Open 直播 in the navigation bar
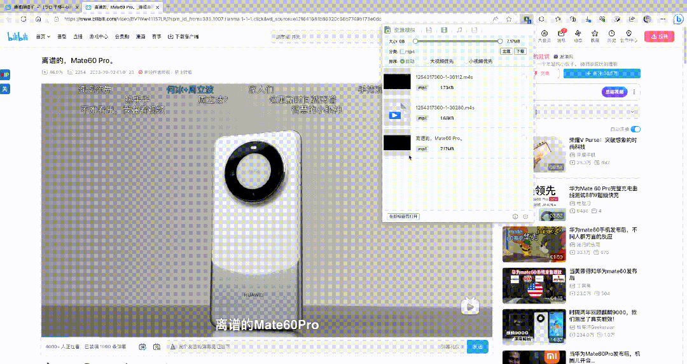This screenshot has height=364, width=687. pos(78,37)
